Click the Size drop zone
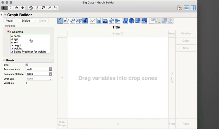 coord(186,48)
